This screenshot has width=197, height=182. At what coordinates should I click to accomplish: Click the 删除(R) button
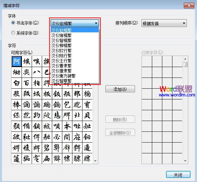(x=120, y=119)
